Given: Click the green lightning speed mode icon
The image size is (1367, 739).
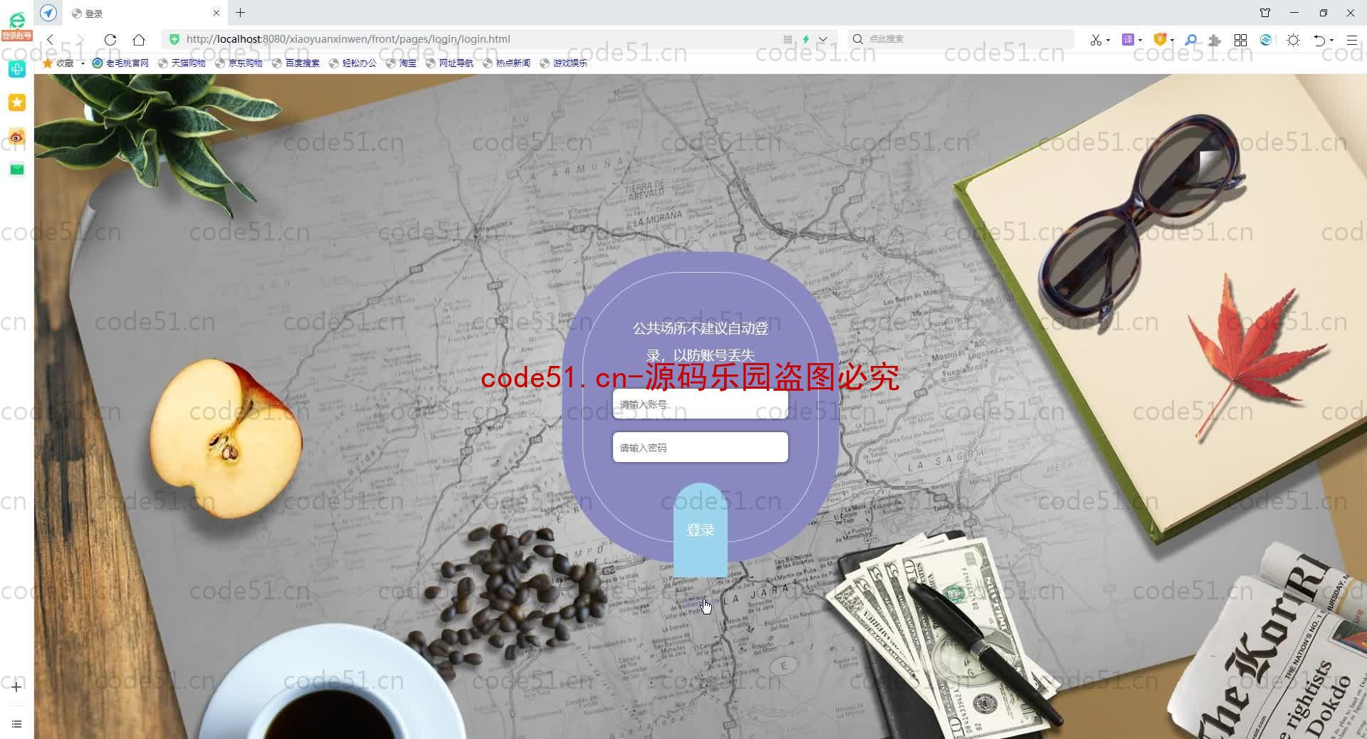Looking at the screenshot, I should click(x=806, y=39).
